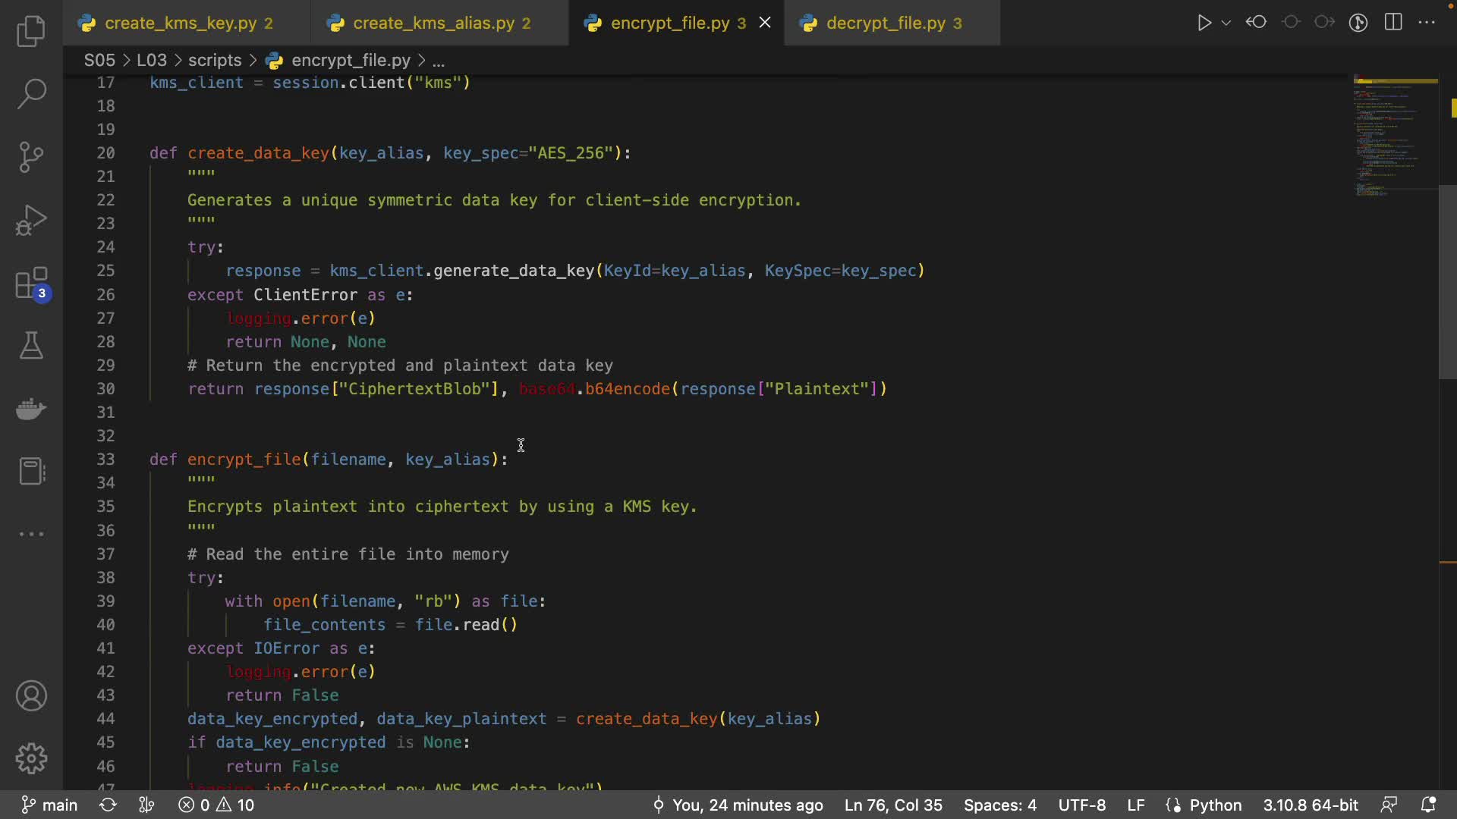Open the Explorer view in activity bar
The width and height of the screenshot is (1457, 819).
pyautogui.click(x=31, y=31)
